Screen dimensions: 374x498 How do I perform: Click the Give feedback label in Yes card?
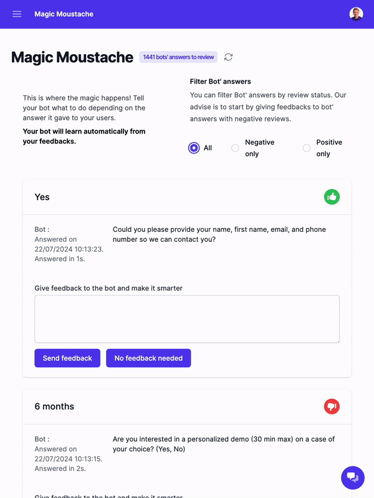click(108, 288)
